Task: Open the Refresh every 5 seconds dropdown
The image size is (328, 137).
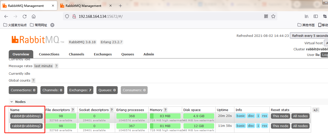Action: pyautogui.click(x=309, y=36)
